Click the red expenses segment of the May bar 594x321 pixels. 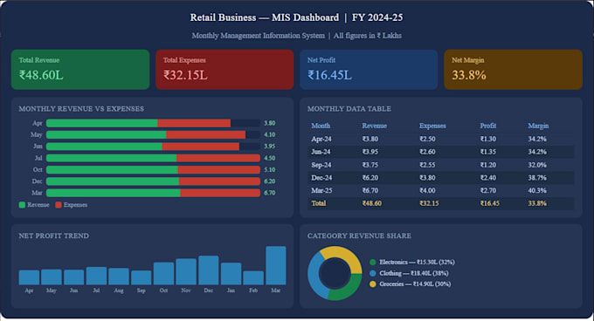point(205,135)
